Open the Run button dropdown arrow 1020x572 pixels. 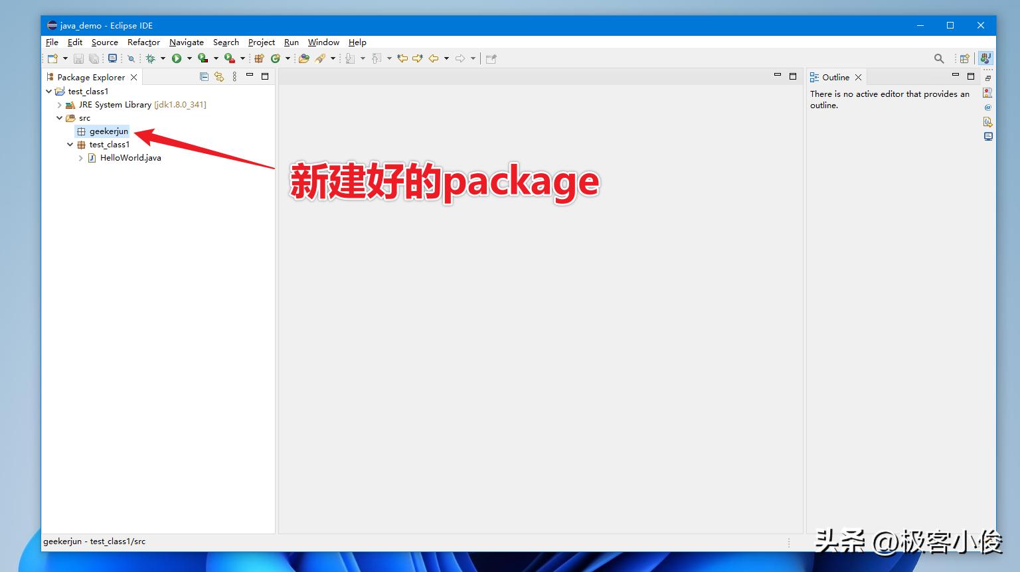pyautogui.click(x=189, y=58)
